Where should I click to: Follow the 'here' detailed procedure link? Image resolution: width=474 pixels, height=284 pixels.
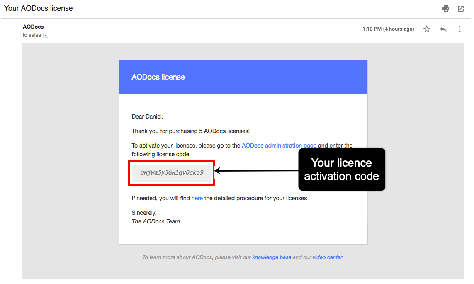click(197, 198)
